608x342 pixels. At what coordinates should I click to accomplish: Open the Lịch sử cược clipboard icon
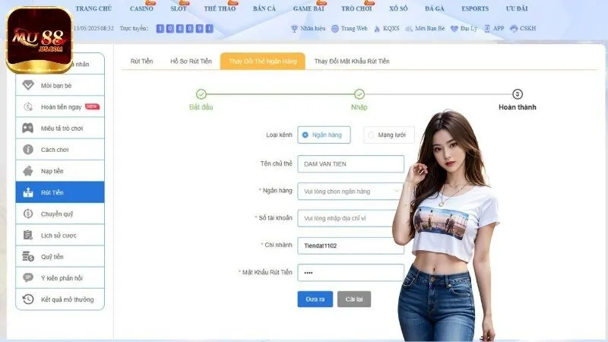(x=28, y=236)
